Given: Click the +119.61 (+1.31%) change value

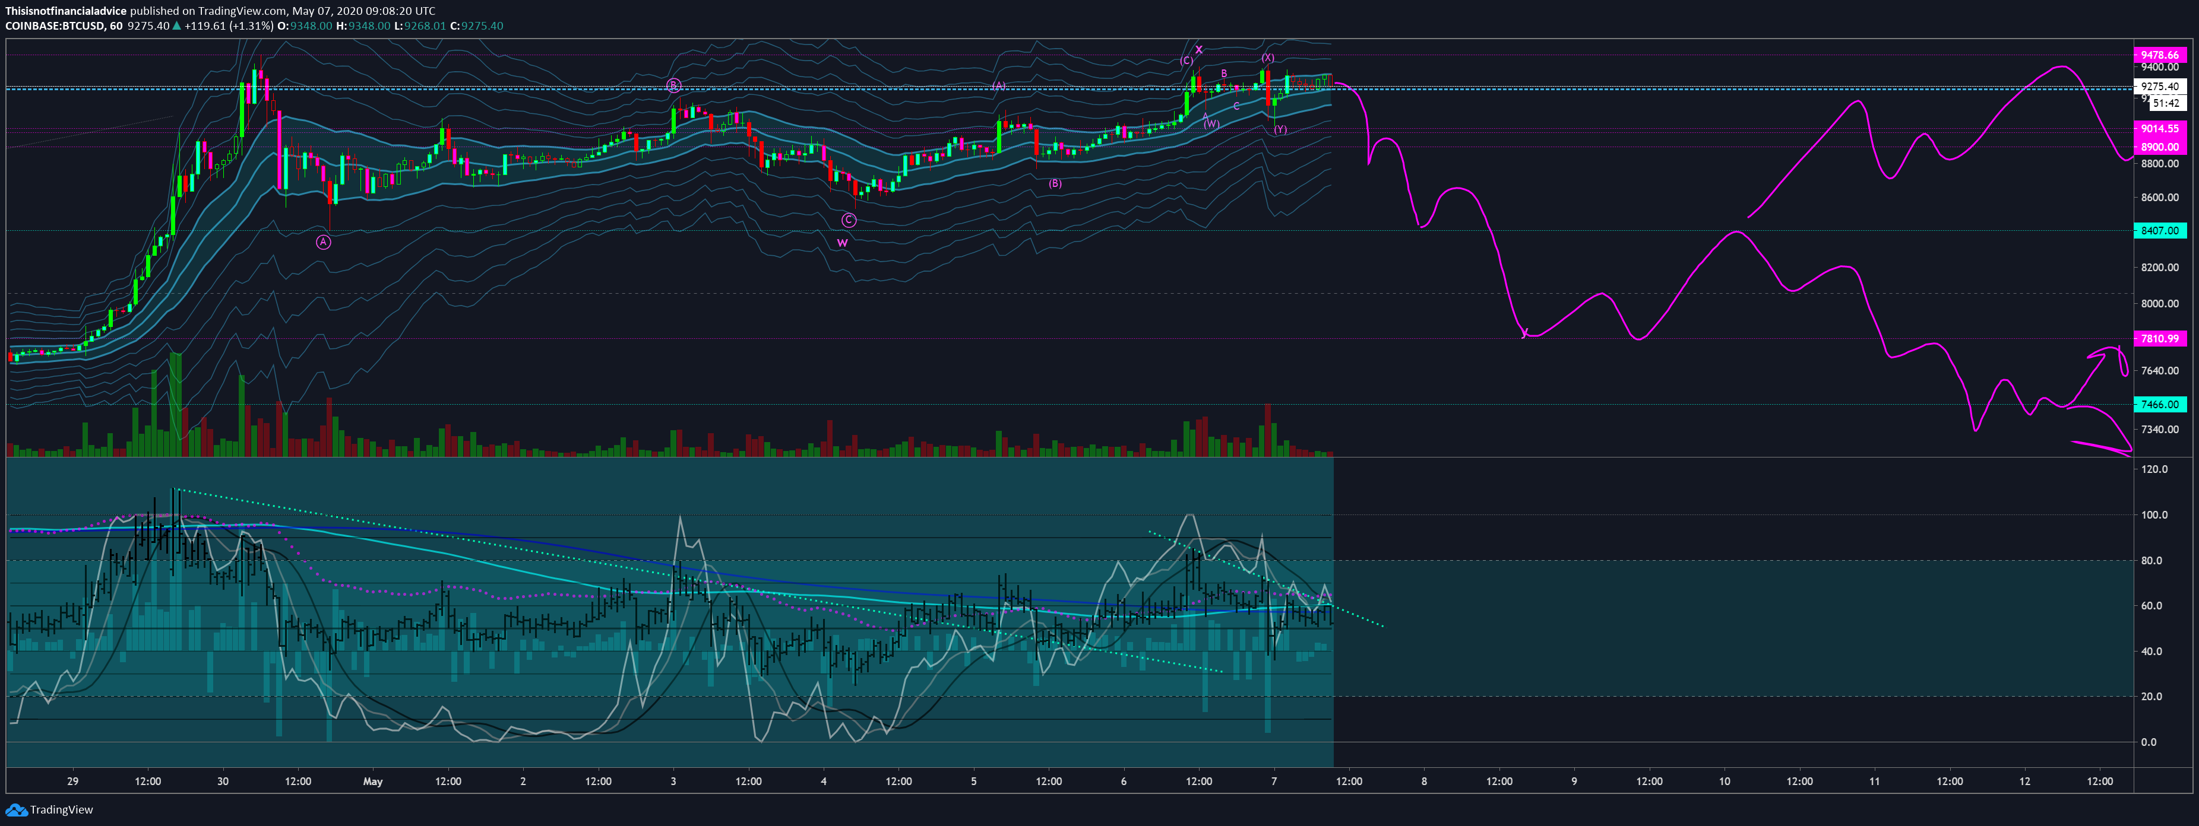Looking at the screenshot, I should click(x=229, y=26).
